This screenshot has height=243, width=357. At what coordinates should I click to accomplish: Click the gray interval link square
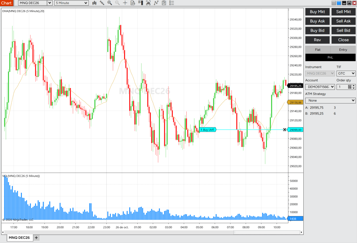[x=334, y=3]
